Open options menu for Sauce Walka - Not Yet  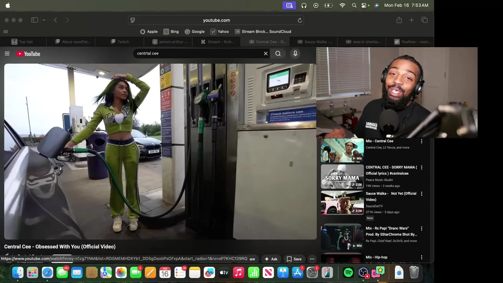[x=422, y=194]
